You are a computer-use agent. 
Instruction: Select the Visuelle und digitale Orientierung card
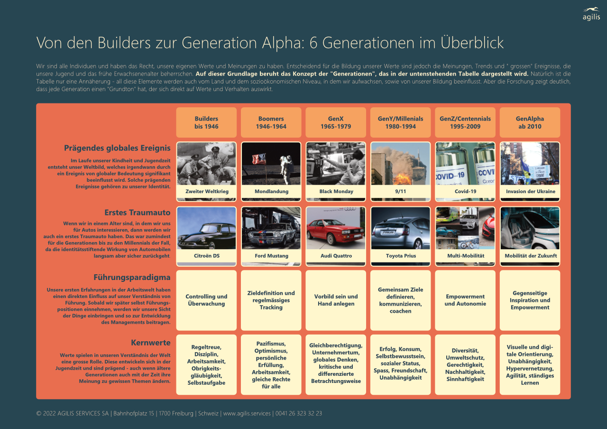click(x=530, y=365)
